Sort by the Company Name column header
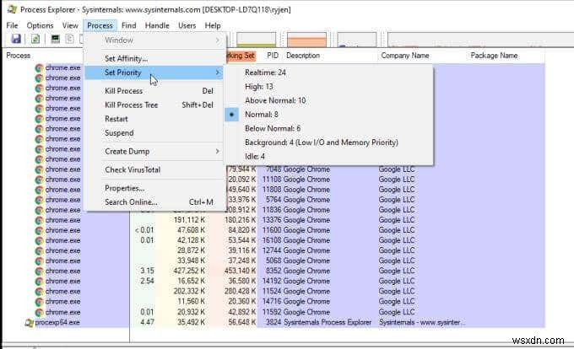The image size is (574, 349). click(x=405, y=56)
